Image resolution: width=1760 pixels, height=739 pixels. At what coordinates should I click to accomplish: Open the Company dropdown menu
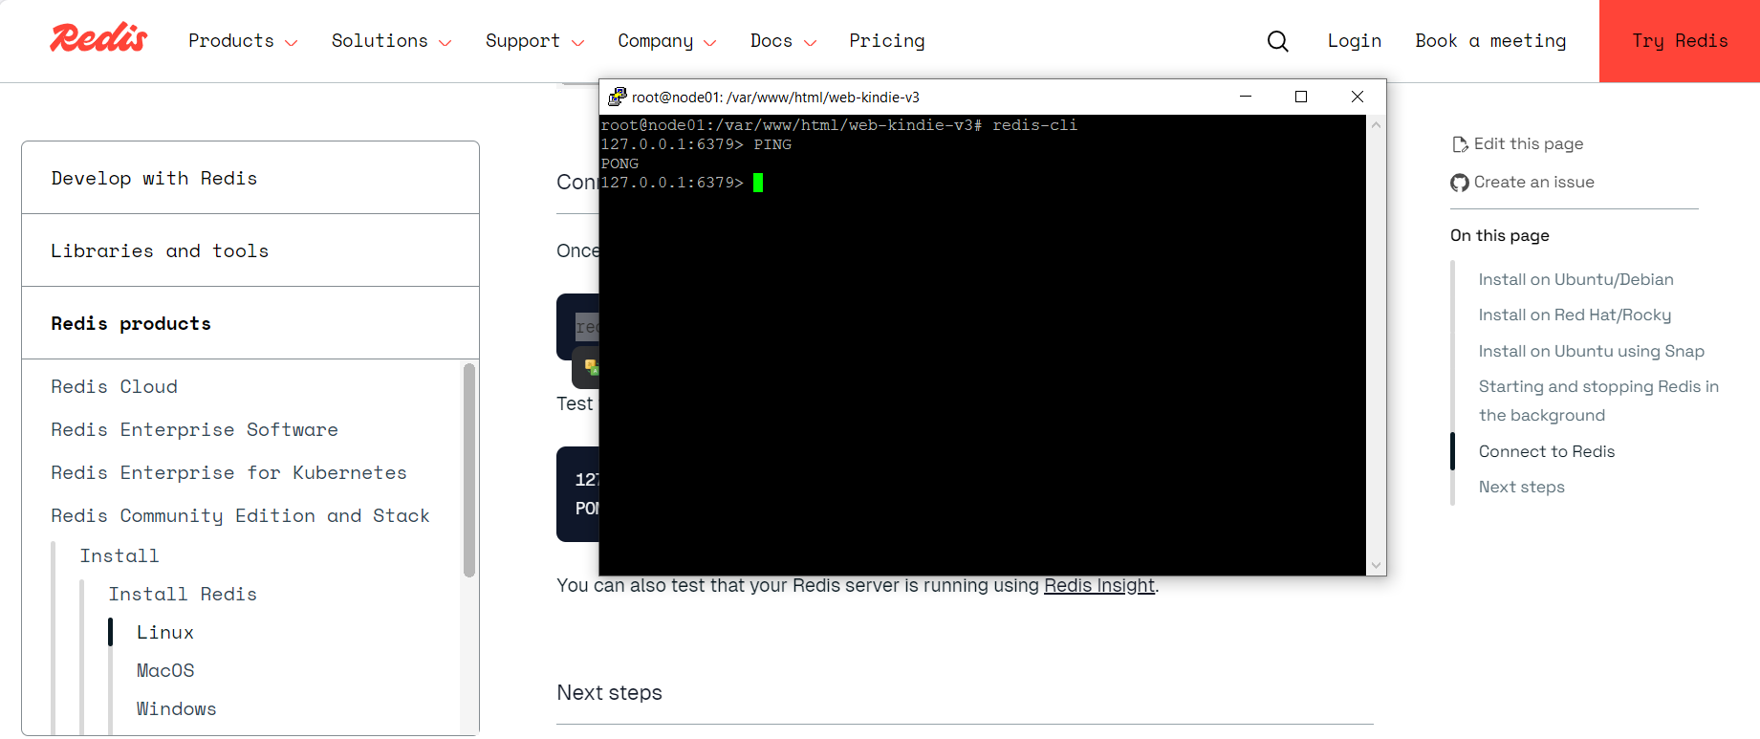[666, 41]
